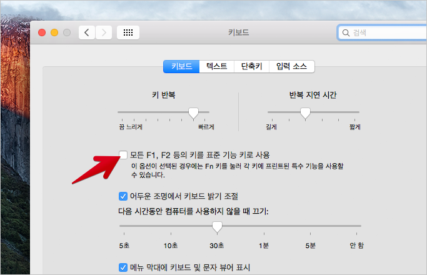Click the 1분 timeout label

[x=264, y=246]
